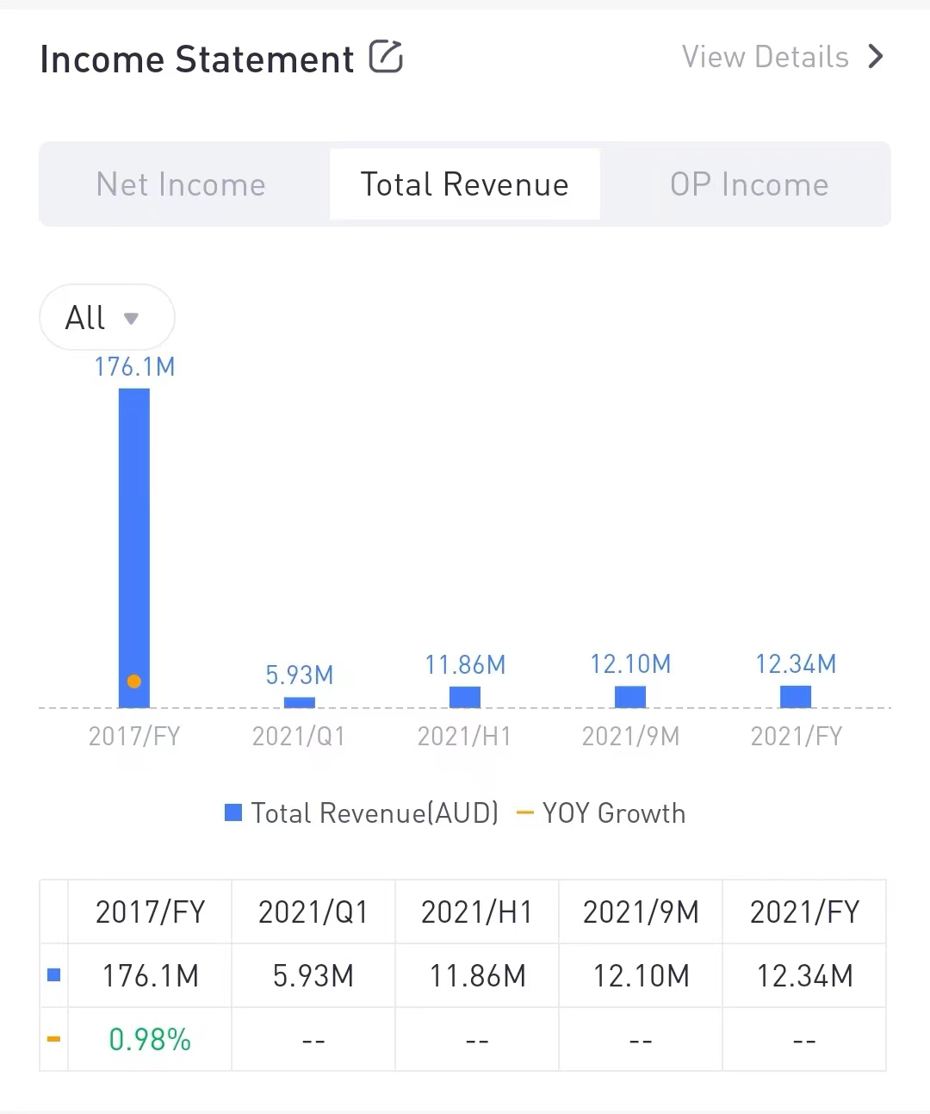
Task: Open the All period dropdown
Action: click(106, 318)
